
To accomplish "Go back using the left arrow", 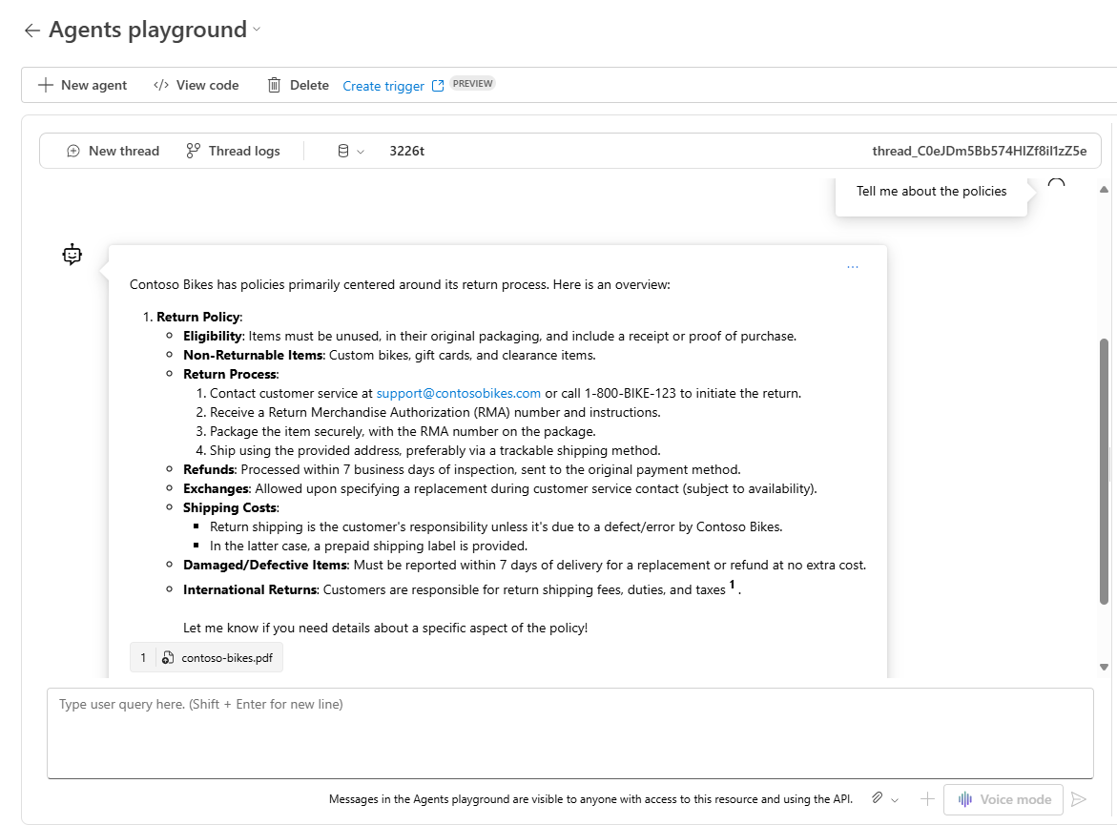I will point(32,30).
